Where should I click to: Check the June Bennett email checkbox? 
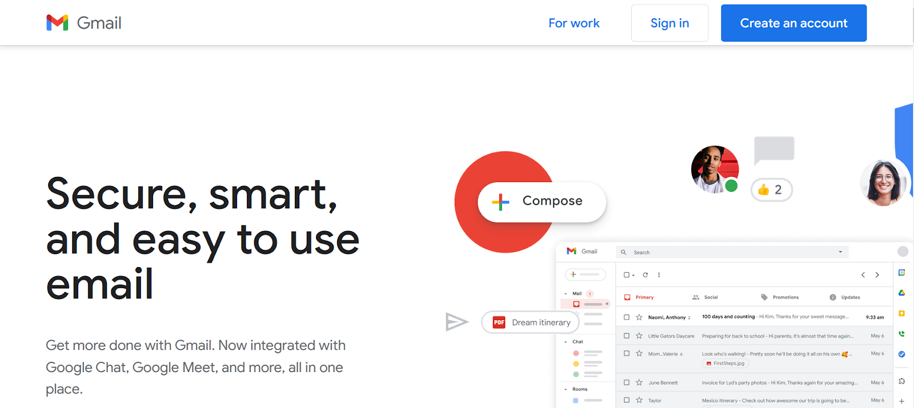pos(627,383)
